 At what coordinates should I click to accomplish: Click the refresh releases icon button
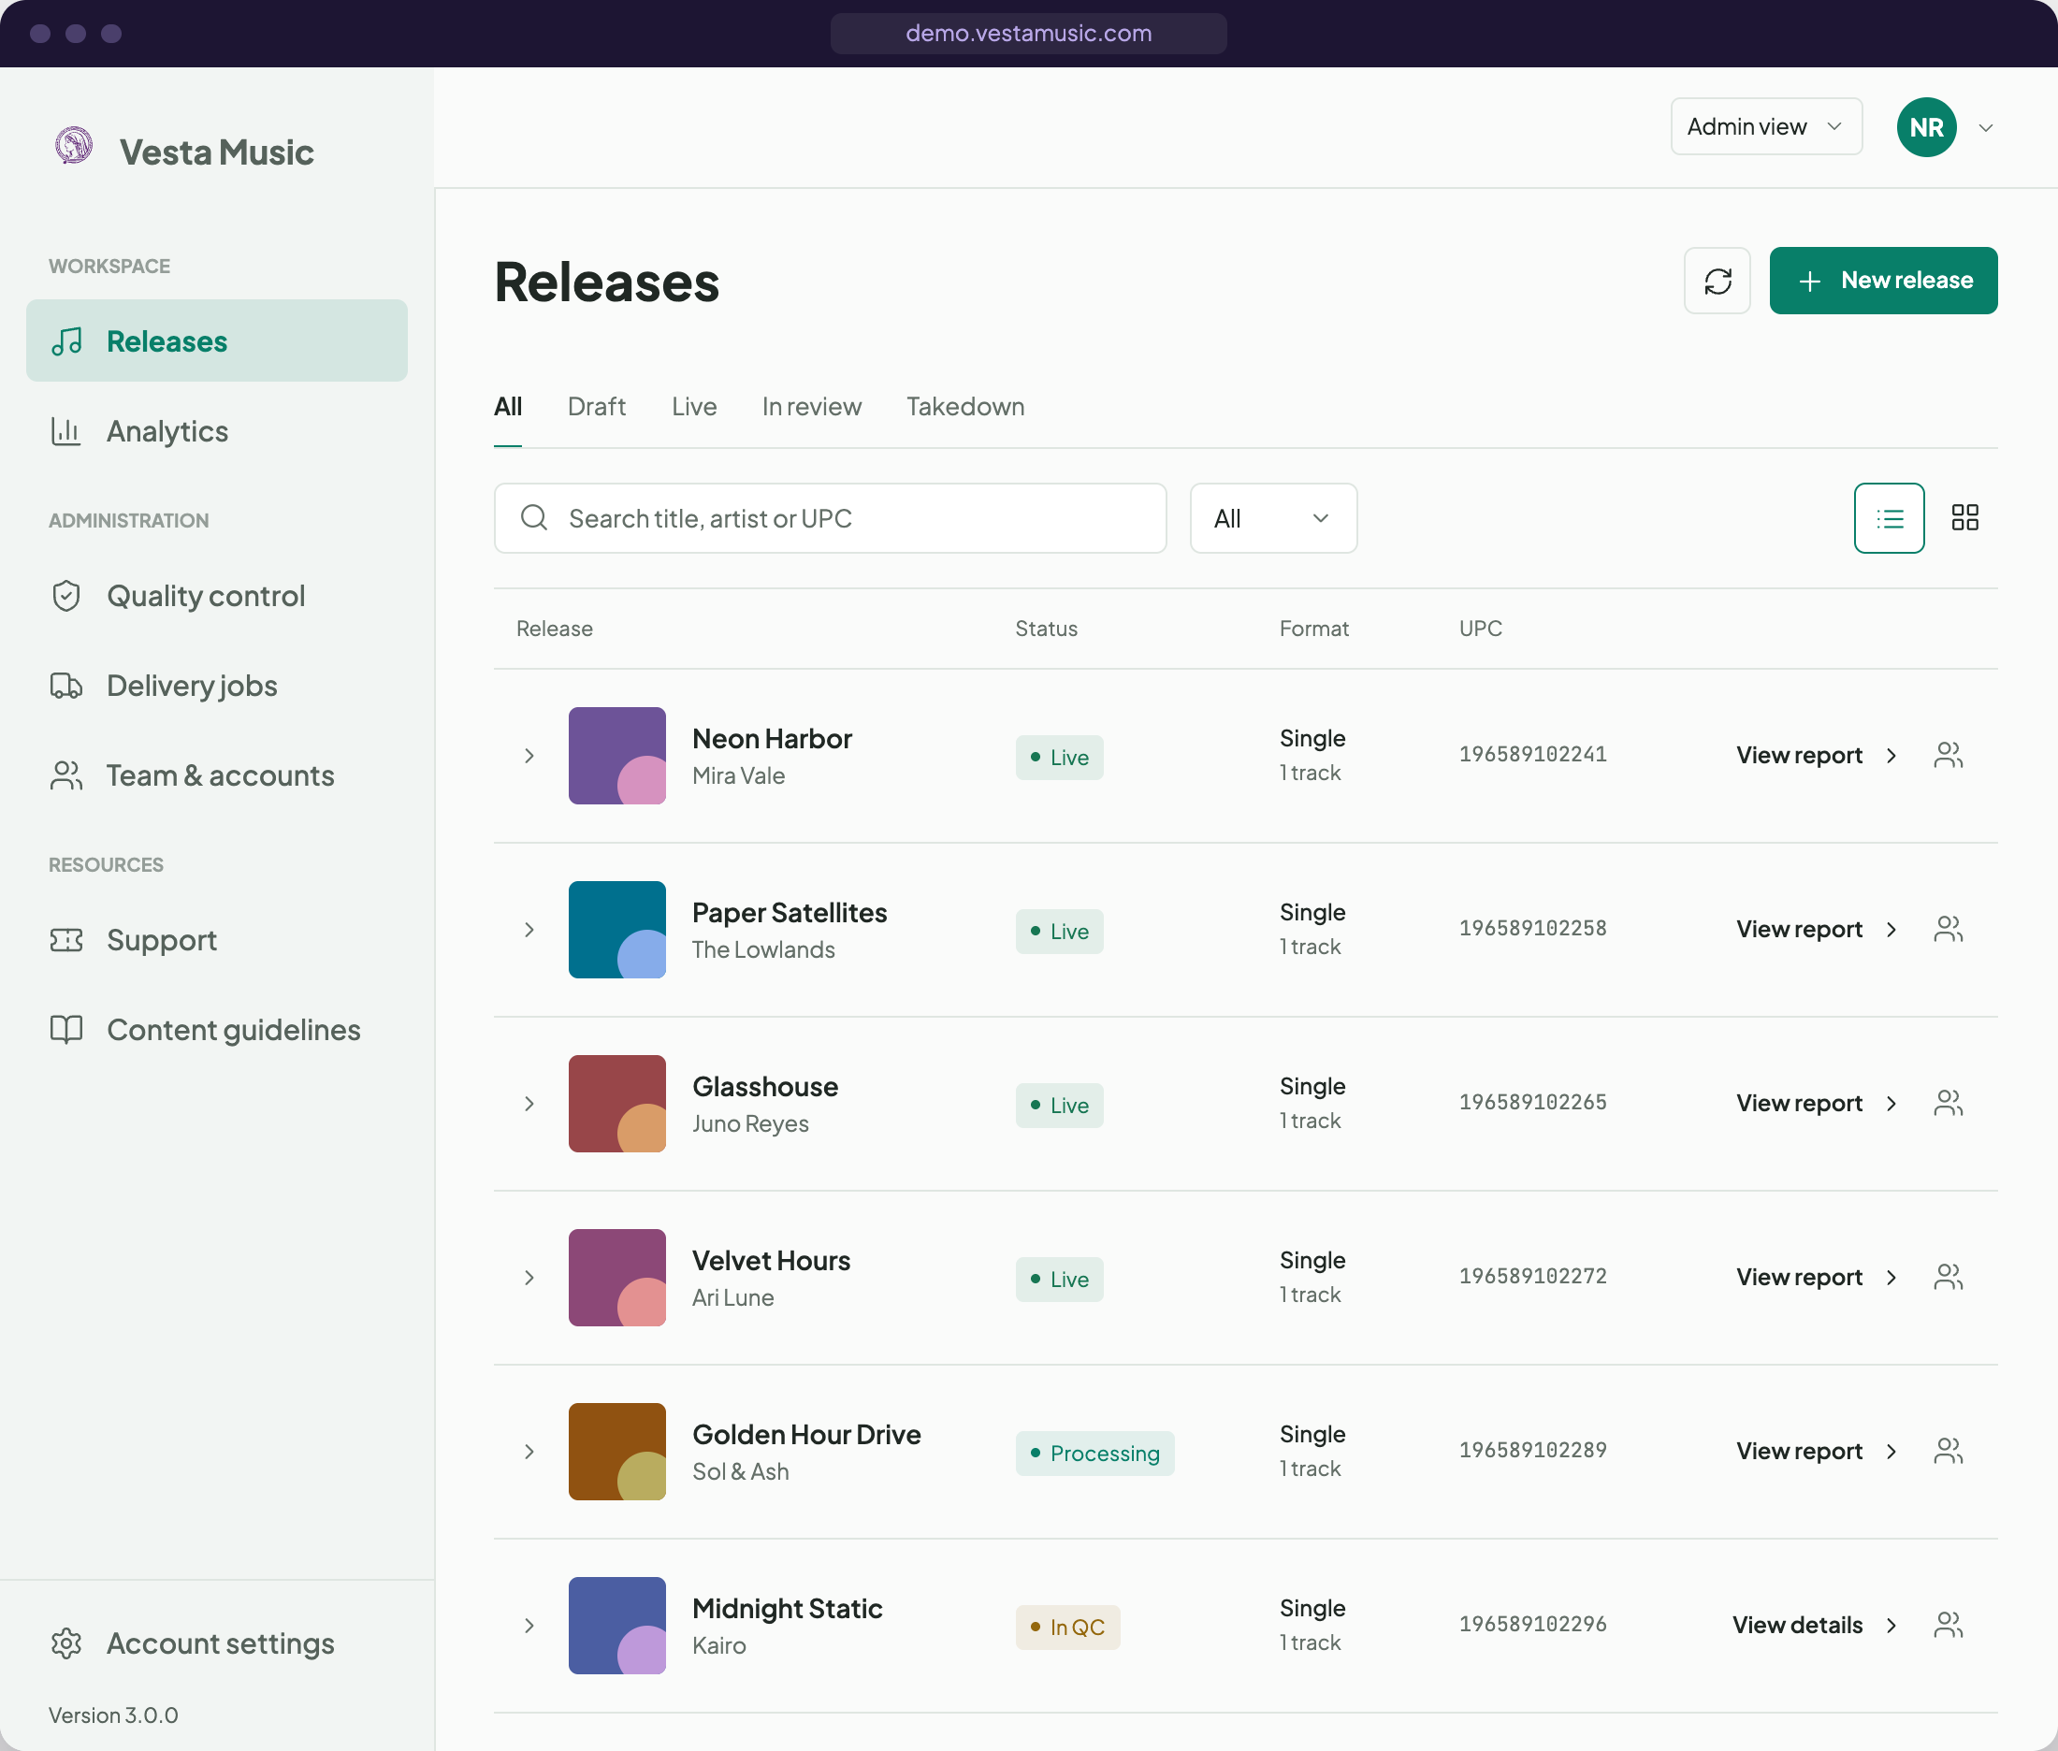tap(1717, 281)
